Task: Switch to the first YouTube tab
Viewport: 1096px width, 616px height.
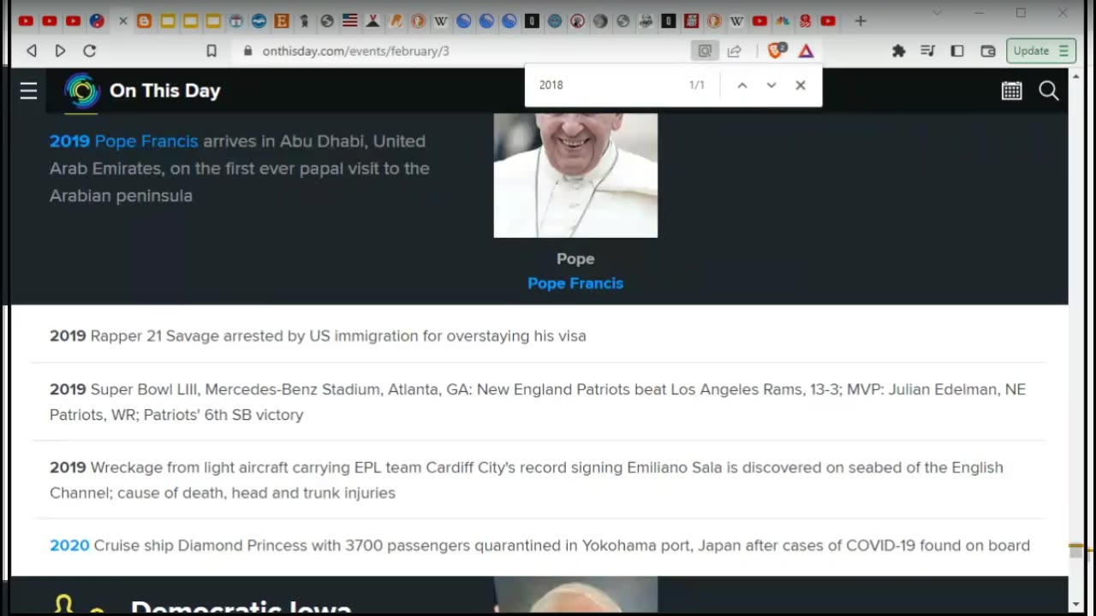Action: [26, 21]
